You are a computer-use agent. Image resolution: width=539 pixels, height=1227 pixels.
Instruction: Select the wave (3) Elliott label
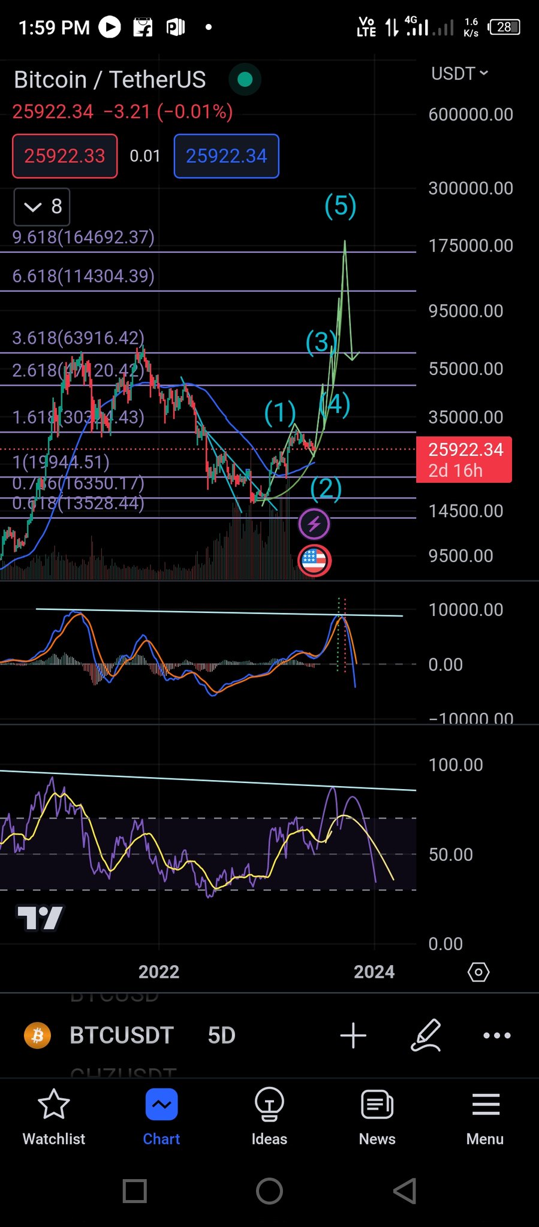(321, 342)
